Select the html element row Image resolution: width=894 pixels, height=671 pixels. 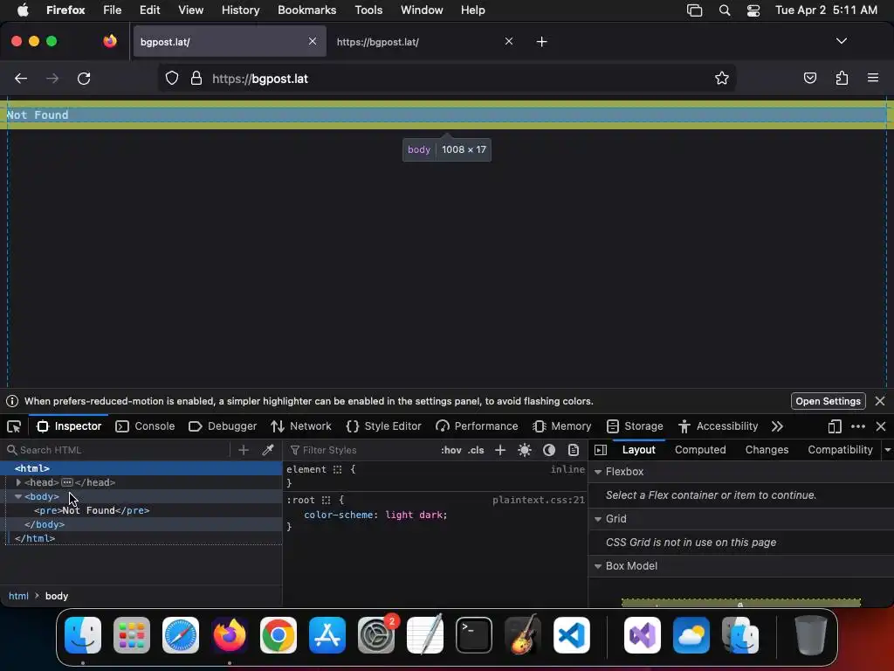click(141, 468)
